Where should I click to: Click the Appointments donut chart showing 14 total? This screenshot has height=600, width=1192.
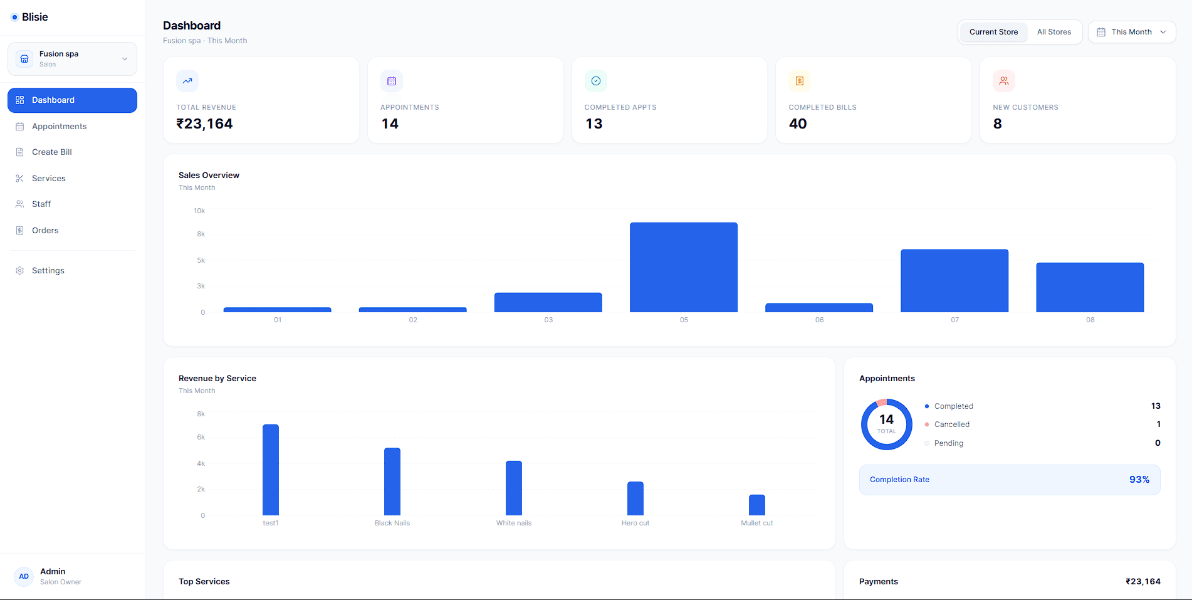point(886,424)
